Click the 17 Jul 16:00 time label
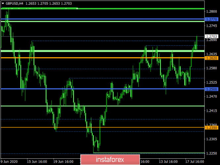This screenshot has height=165, width=220. (195, 162)
